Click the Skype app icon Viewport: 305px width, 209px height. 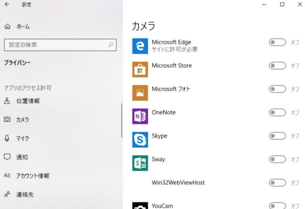click(x=140, y=140)
